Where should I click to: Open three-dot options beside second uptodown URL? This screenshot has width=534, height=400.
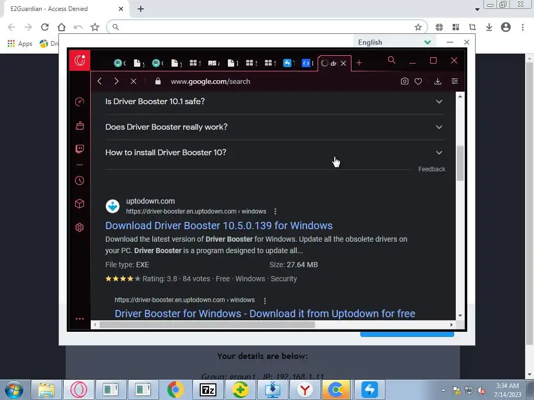click(264, 301)
